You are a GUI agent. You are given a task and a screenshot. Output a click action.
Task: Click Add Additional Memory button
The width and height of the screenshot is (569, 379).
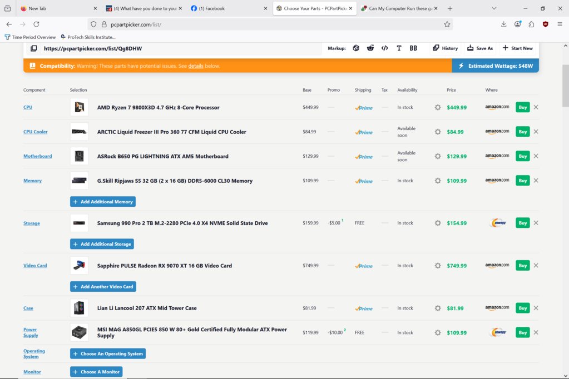[103, 202]
